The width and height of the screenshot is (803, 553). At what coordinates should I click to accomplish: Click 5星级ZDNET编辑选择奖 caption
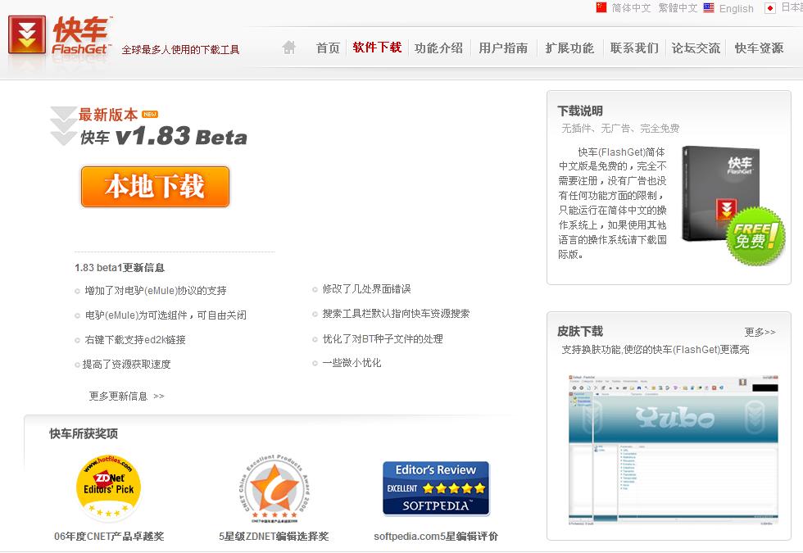(274, 536)
